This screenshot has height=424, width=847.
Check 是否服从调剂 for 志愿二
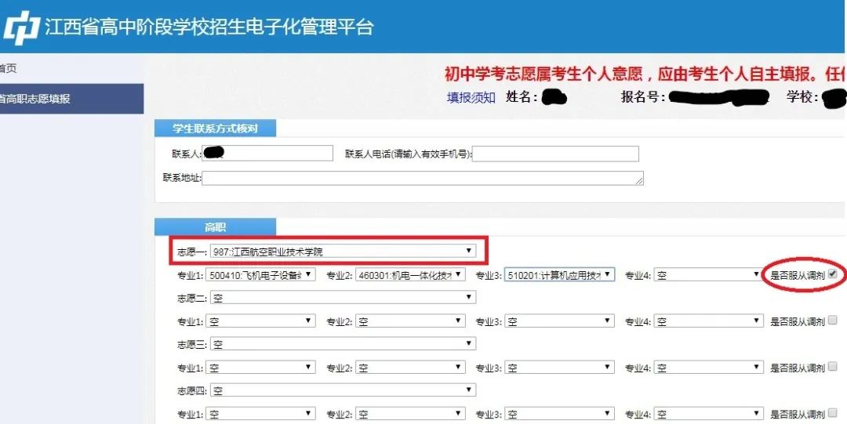click(833, 321)
